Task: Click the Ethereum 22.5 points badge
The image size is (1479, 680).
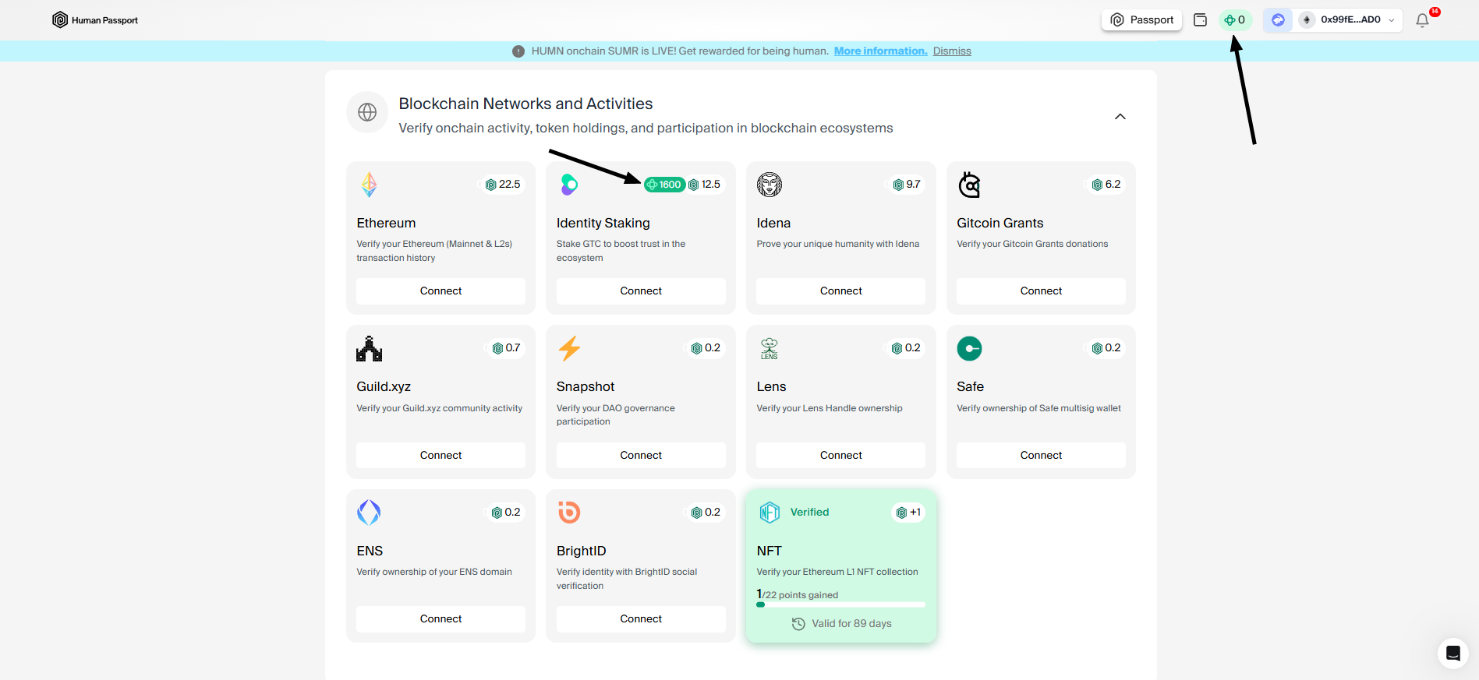Action: 502,185
